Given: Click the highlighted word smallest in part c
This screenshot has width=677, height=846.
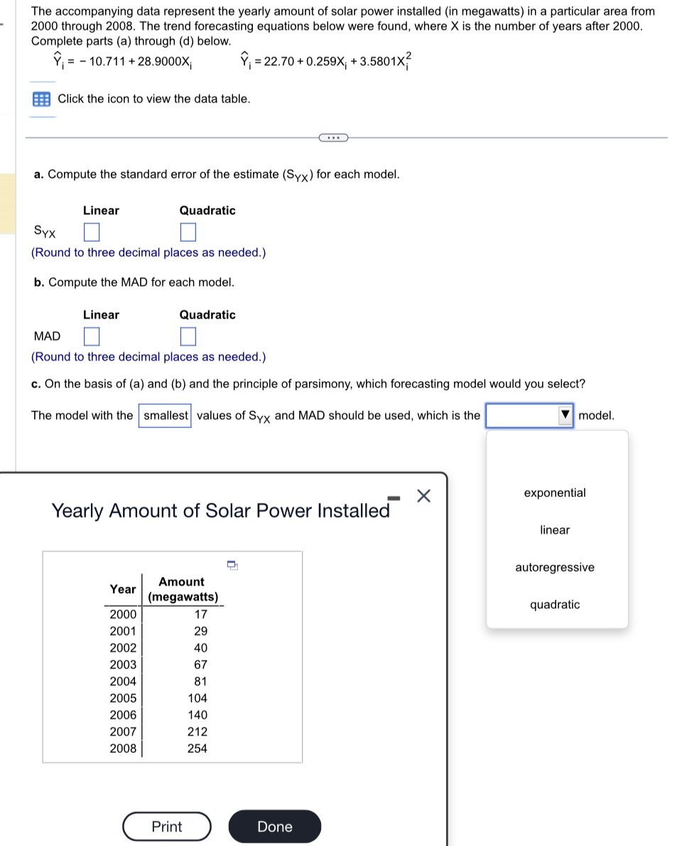Looking at the screenshot, I should coord(166,415).
